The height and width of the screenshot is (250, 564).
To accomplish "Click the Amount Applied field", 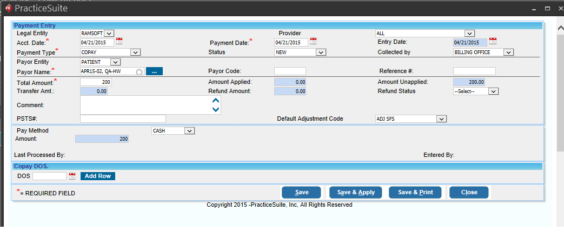I will point(290,82).
